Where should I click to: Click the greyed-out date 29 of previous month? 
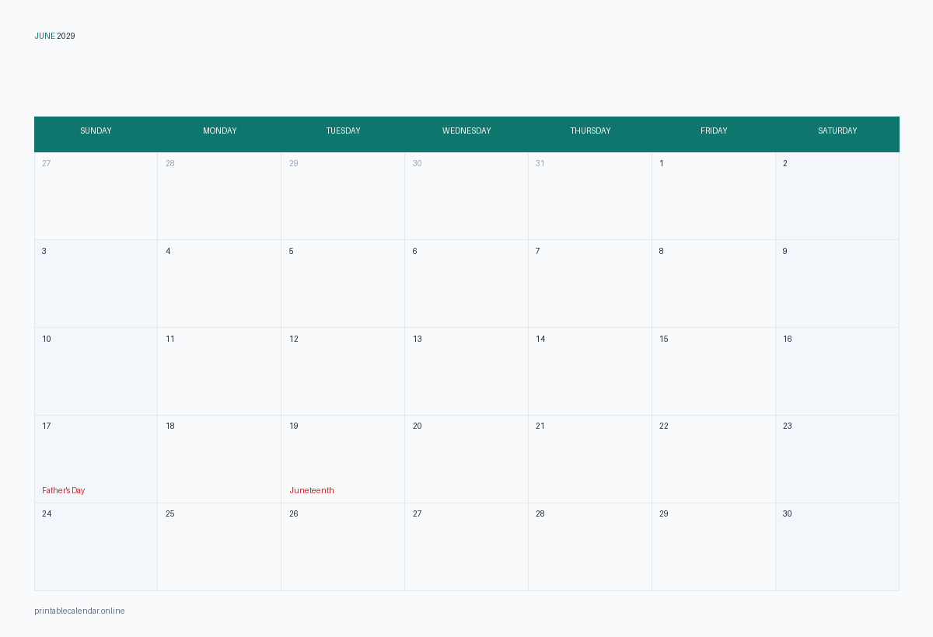(294, 163)
